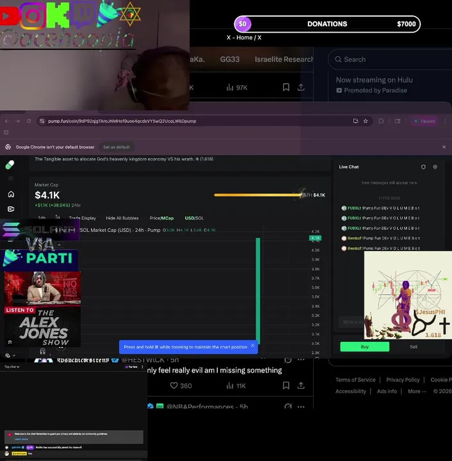This screenshot has height=461, width=452.
Task: Open the Top chat dropdown in YouTube chat
Action: click(x=12, y=367)
